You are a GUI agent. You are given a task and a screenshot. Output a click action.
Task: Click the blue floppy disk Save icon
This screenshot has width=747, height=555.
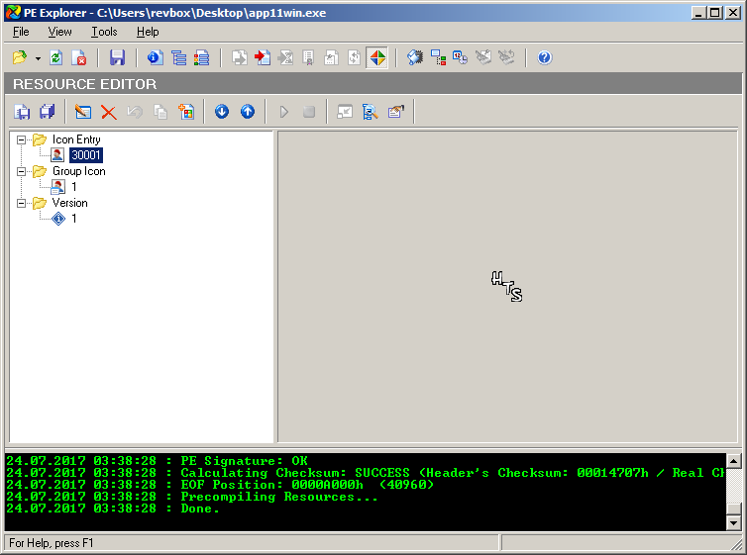pos(117,58)
